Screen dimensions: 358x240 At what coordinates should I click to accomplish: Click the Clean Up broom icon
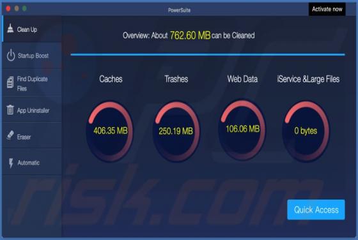coord(10,29)
